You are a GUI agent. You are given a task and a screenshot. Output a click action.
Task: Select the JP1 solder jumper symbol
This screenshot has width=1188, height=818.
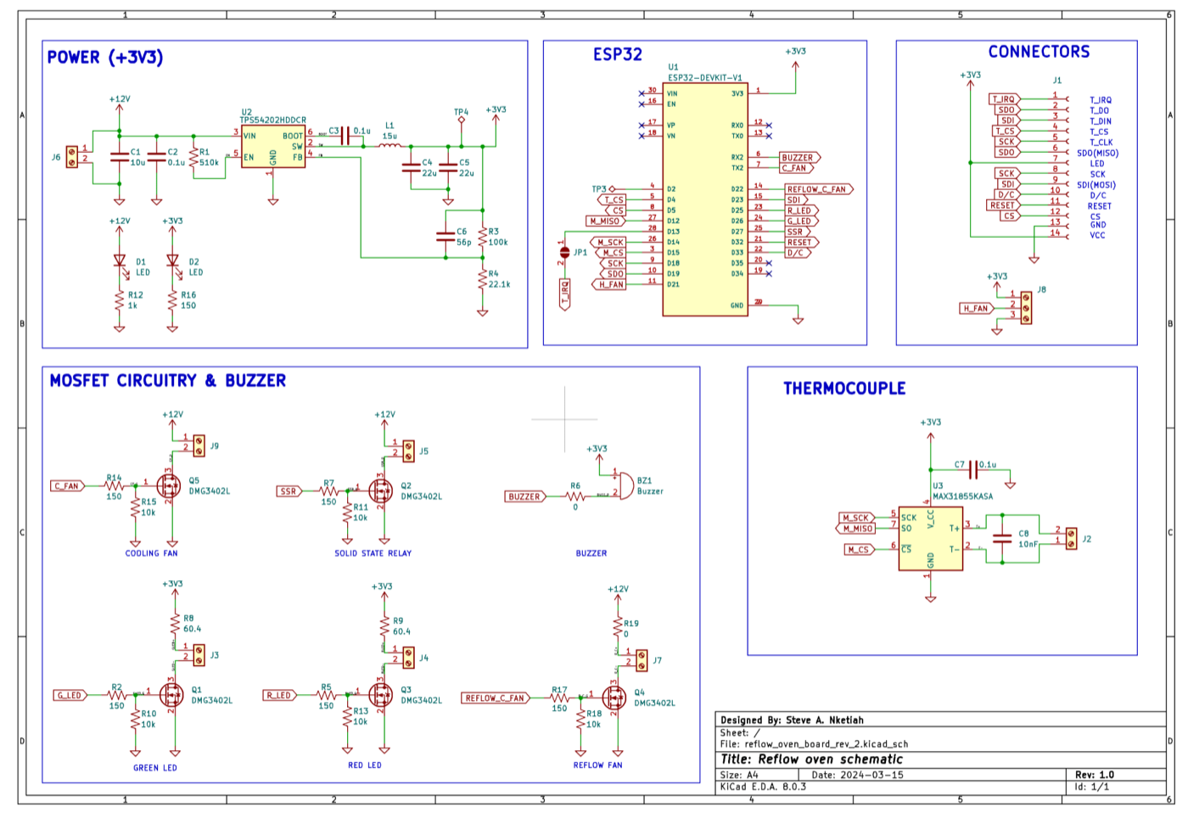click(564, 252)
